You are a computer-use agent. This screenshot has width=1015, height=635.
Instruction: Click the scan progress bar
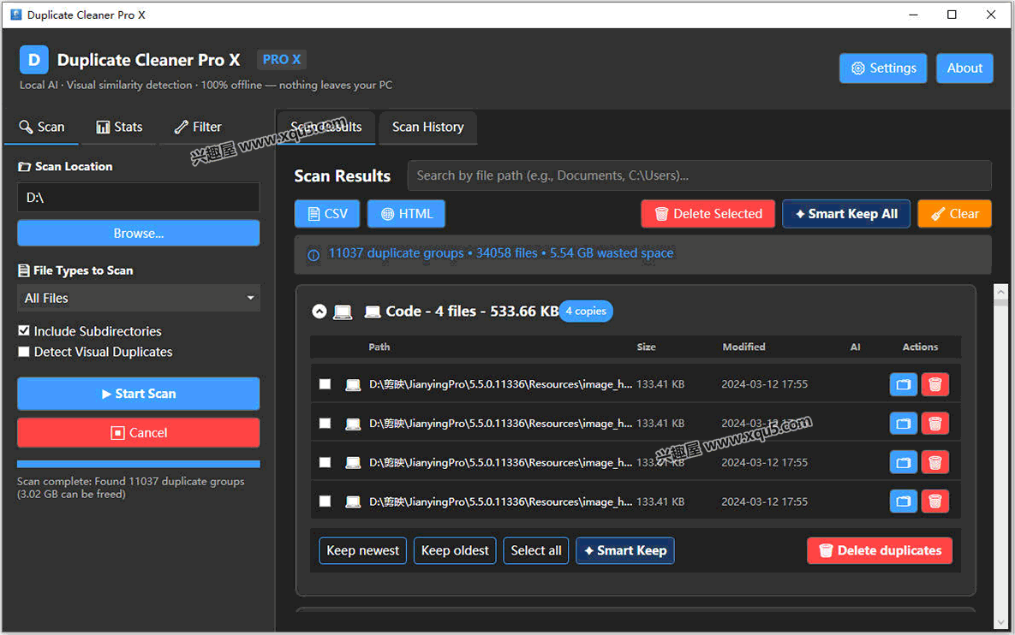pos(139,464)
